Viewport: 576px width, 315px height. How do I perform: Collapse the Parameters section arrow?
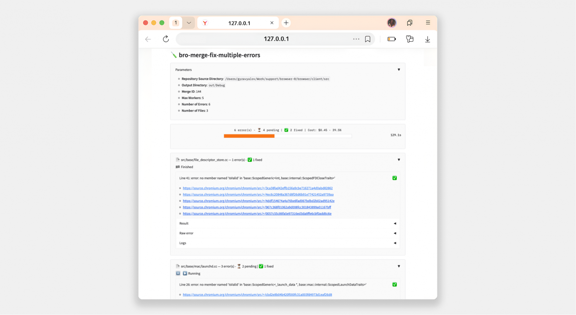(399, 69)
